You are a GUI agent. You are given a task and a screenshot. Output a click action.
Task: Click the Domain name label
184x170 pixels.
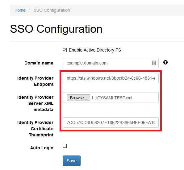coord(39,63)
